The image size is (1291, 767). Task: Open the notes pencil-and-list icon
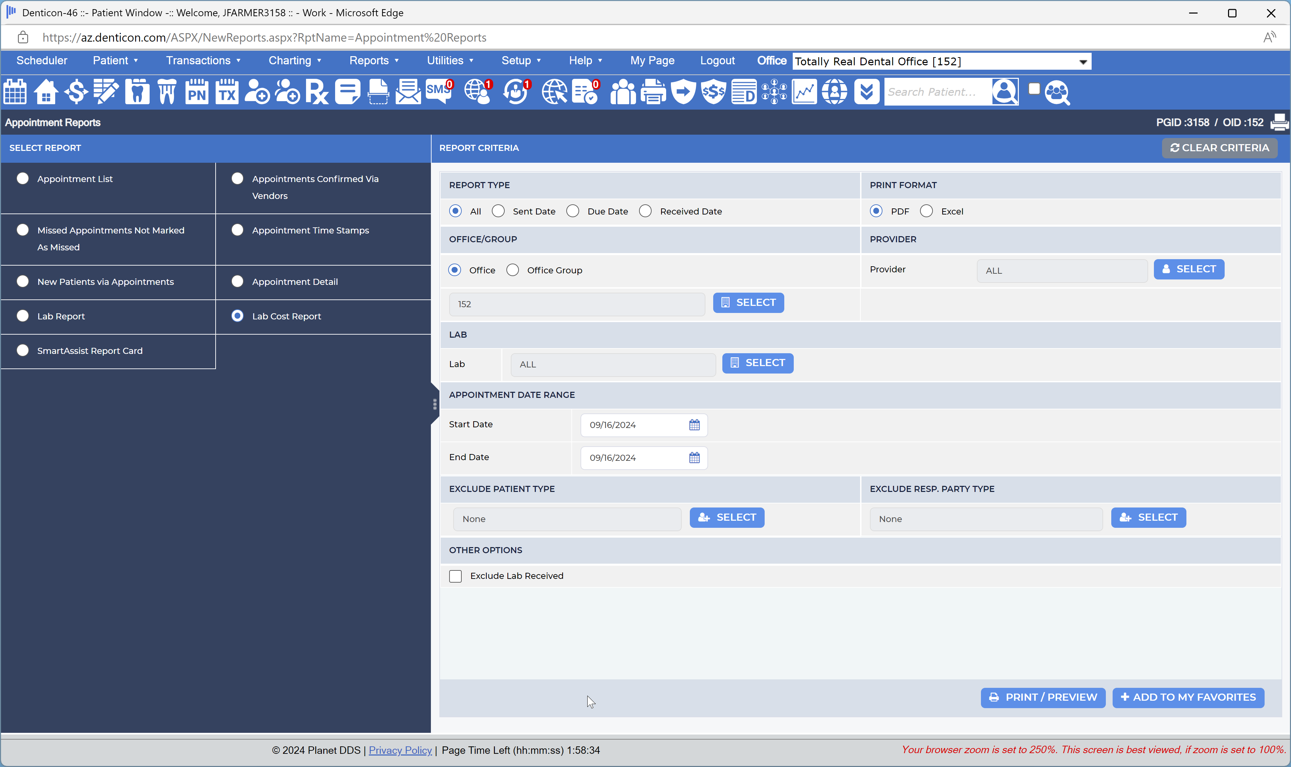pos(106,92)
